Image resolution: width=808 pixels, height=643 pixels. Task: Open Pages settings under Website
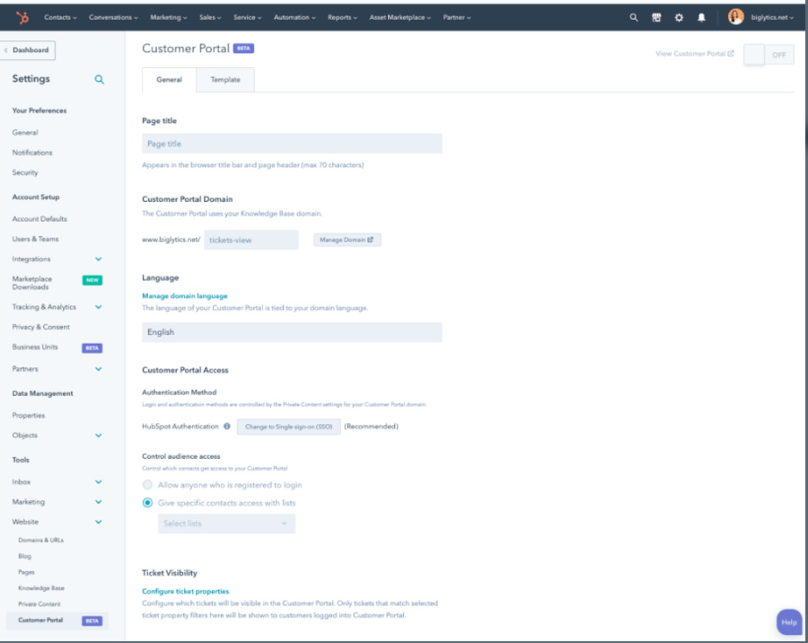(26, 572)
